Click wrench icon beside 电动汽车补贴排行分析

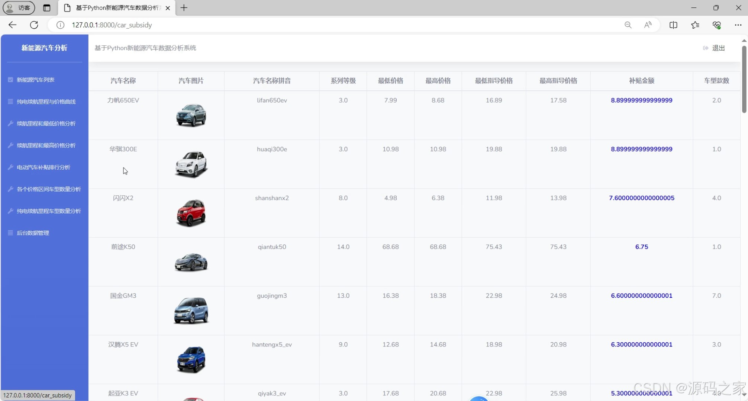(10, 167)
